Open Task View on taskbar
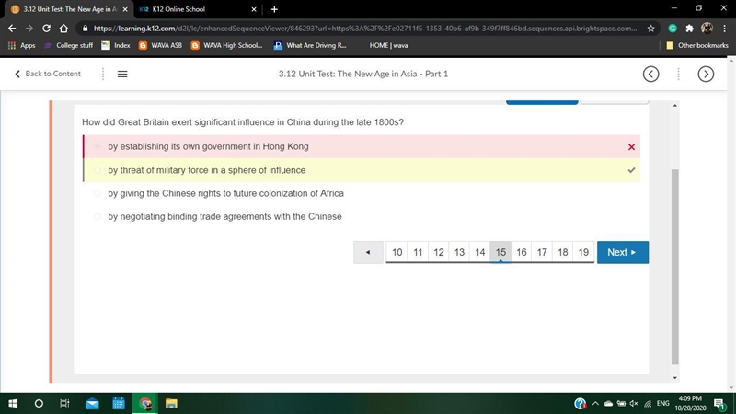736x414 pixels. (64, 404)
